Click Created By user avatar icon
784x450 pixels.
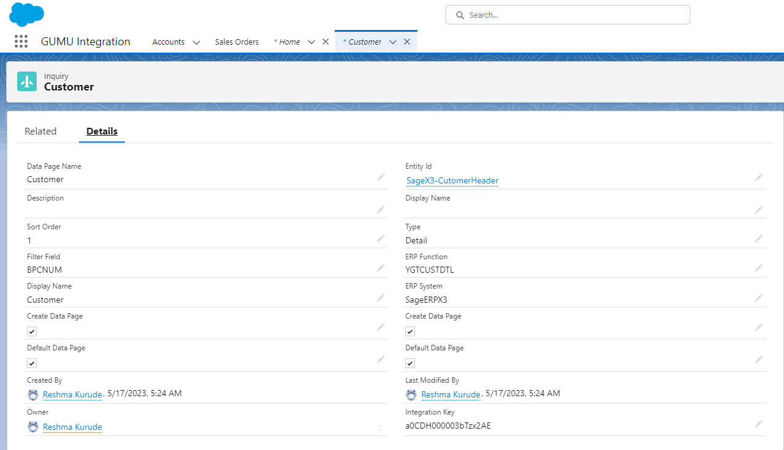(x=33, y=394)
